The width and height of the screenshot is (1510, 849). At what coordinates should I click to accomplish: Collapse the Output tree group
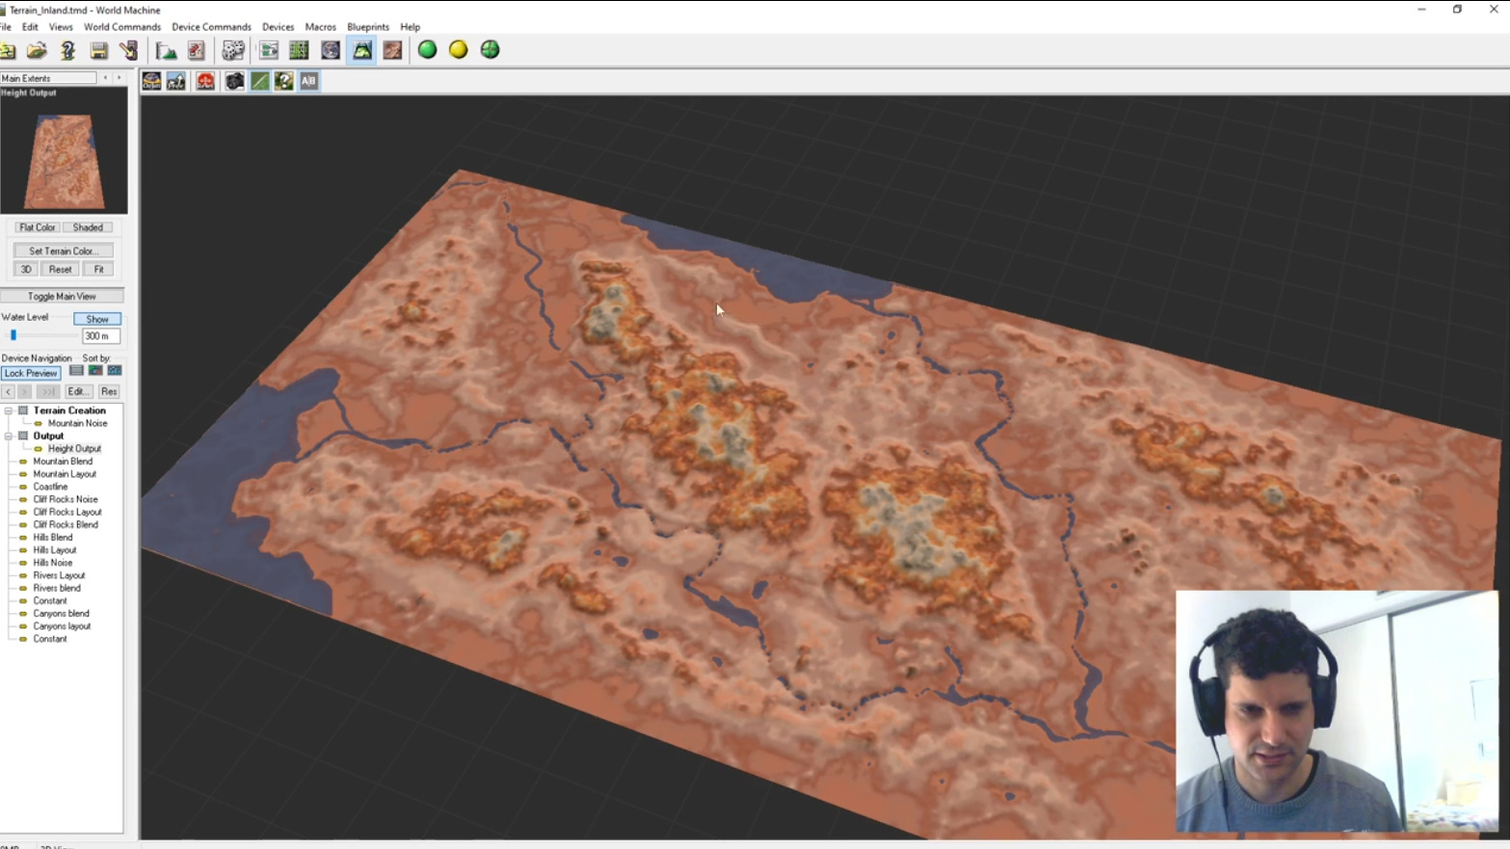click(9, 437)
